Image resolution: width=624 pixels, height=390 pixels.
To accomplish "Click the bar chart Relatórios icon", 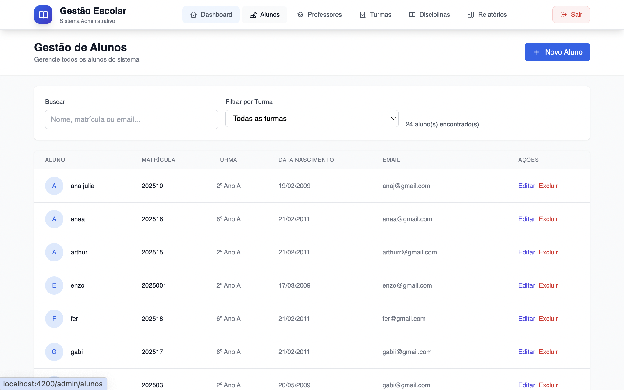I will coord(471,15).
